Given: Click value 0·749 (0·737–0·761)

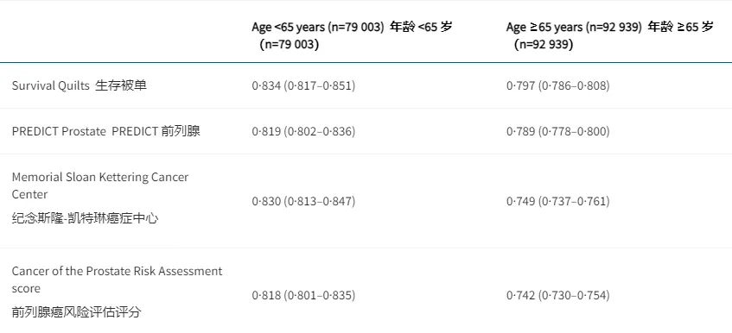Looking at the screenshot, I should click(558, 201).
